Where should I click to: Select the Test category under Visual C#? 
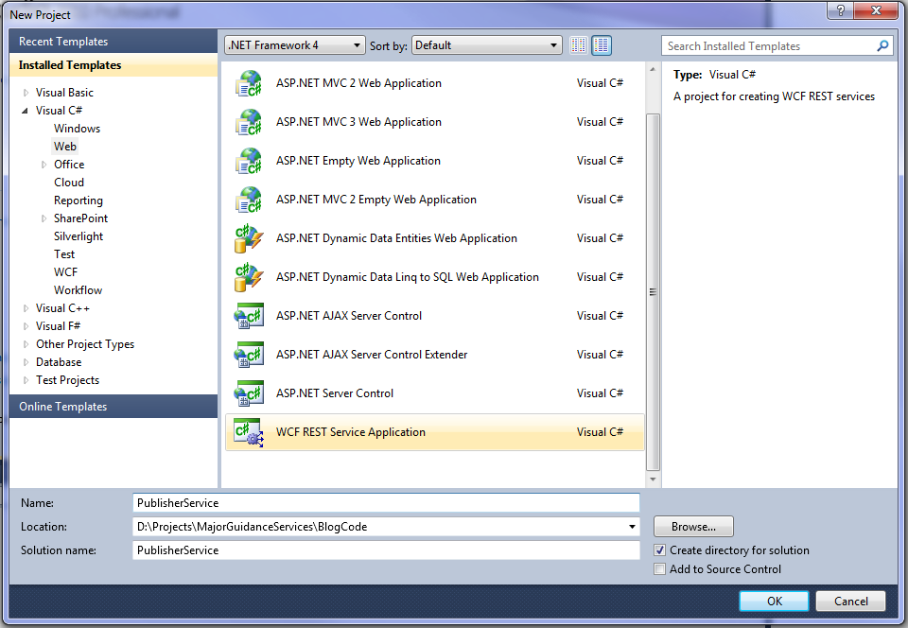pyautogui.click(x=64, y=254)
